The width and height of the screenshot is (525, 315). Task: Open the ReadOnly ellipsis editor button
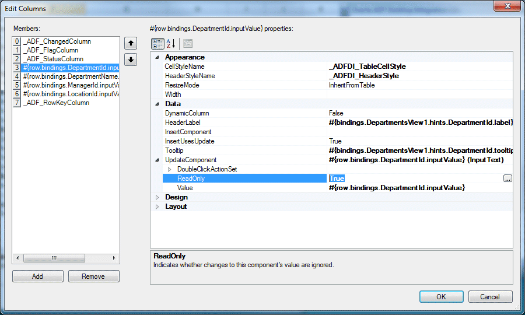508,178
